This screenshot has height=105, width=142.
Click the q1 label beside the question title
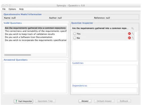(132, 28)
